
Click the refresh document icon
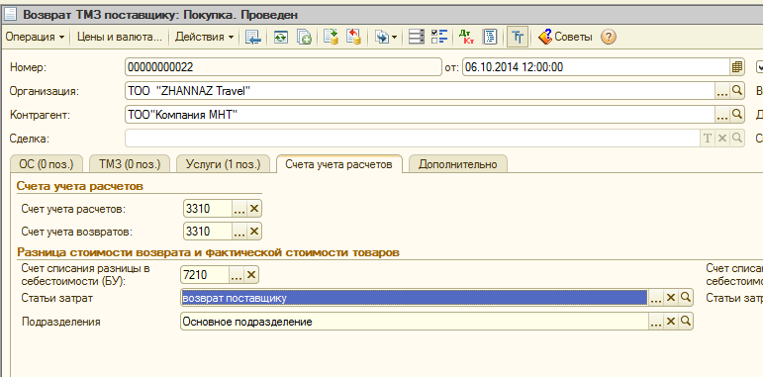[281, 37]
